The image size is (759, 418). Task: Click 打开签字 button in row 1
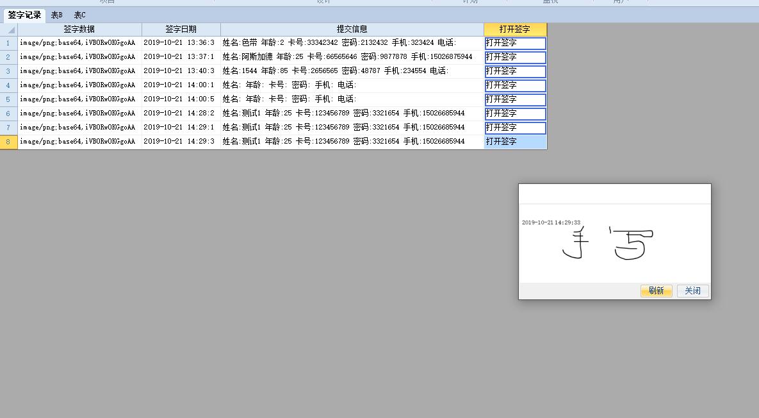[x=516, y=43]
